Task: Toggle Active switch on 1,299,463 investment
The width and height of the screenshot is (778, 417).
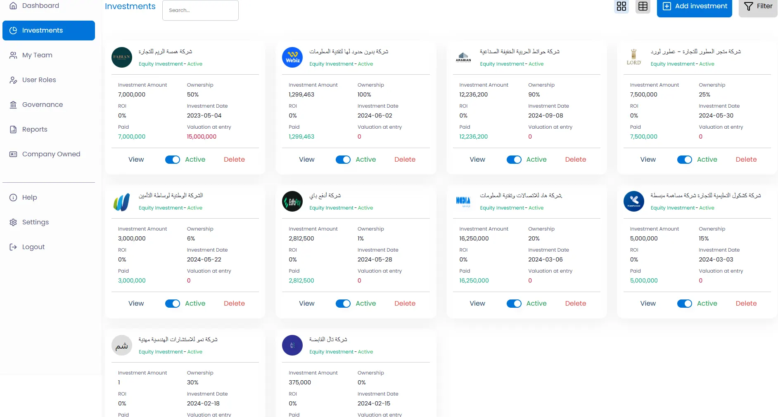Action: pos(343,160)
